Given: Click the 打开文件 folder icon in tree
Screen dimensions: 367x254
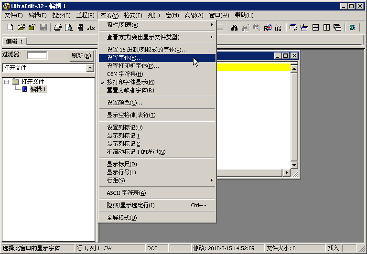Looking at the screenshot, I should click(15, 81).
